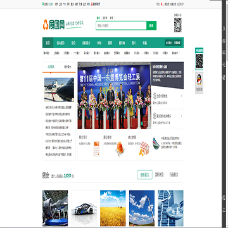
Task: Open the wheat field exhibition thumbnail
Action: 113,208
